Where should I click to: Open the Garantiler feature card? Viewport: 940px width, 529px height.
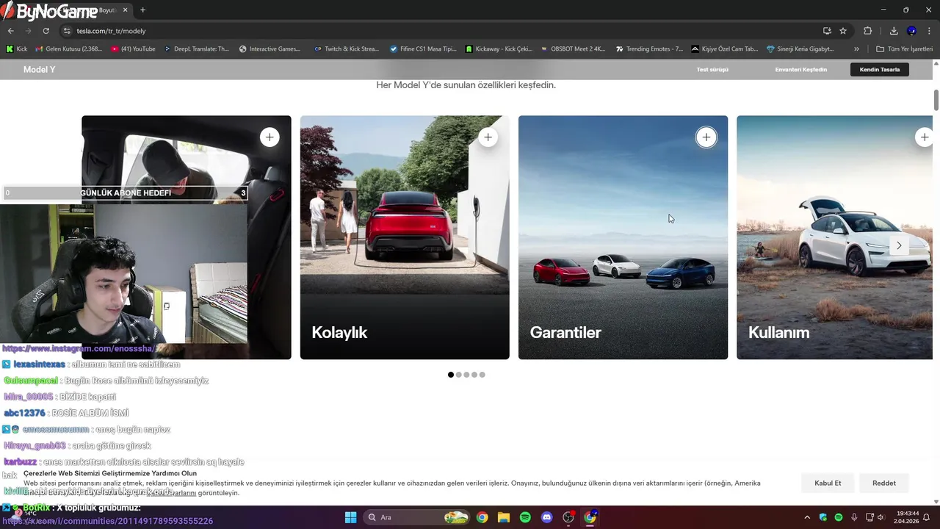click(x=623, y=237)
